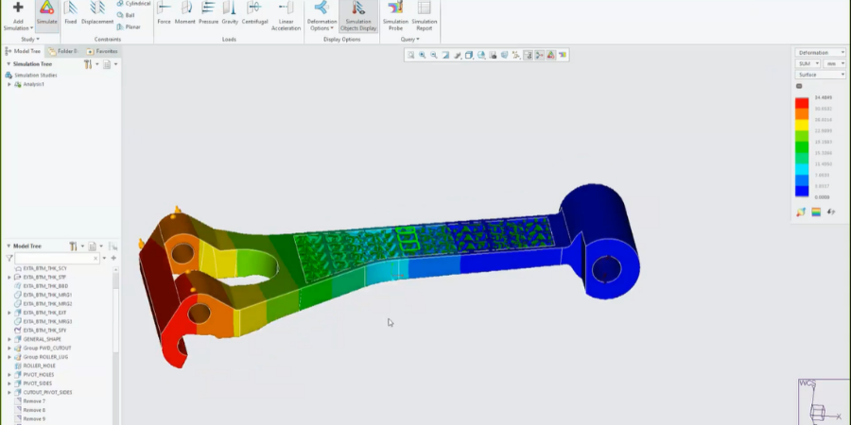The width and height of the screenshot is (851, 425).
Task: Apply a Fixed constraint
Action: pos(70,12)
